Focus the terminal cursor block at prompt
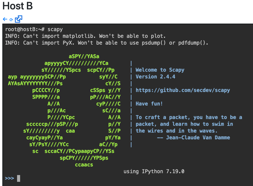Screen dimensions: 253x186 point(19,178)
